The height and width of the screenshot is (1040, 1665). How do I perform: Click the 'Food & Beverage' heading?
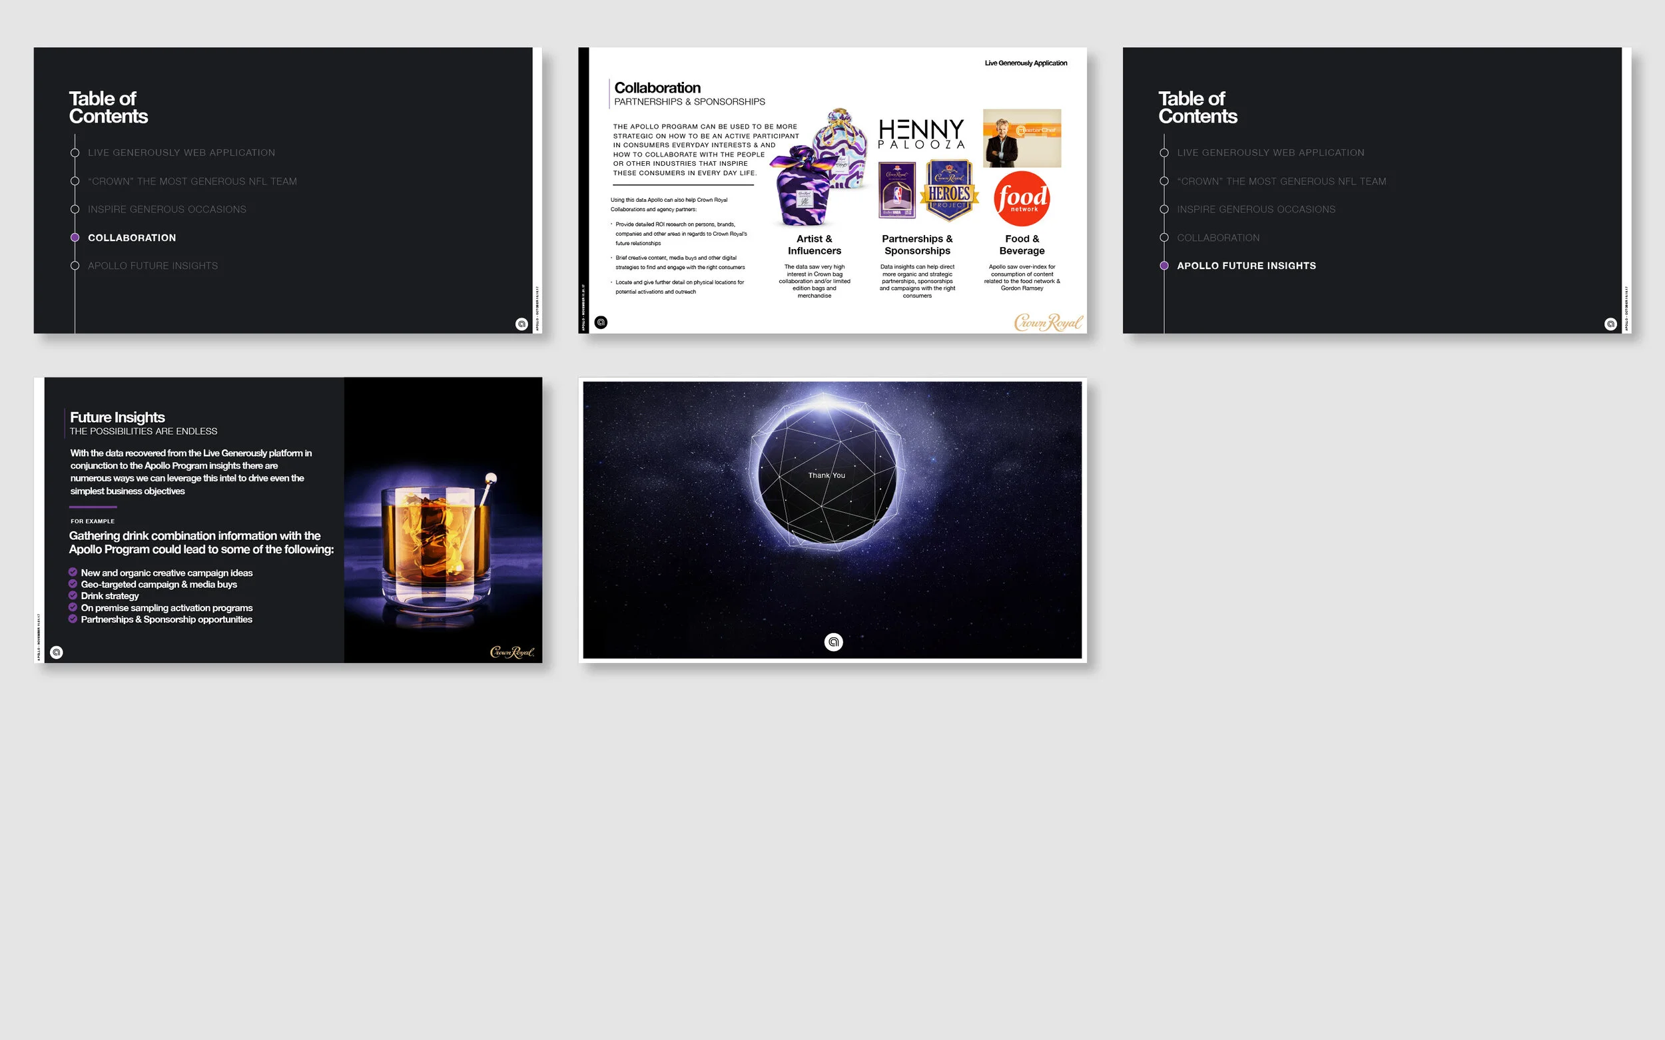coord(1022,245)
